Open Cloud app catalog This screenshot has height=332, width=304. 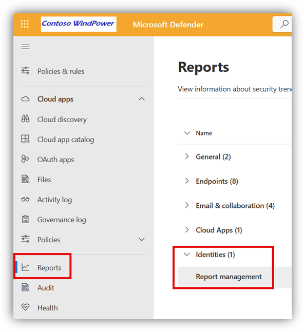click(66, 140)
